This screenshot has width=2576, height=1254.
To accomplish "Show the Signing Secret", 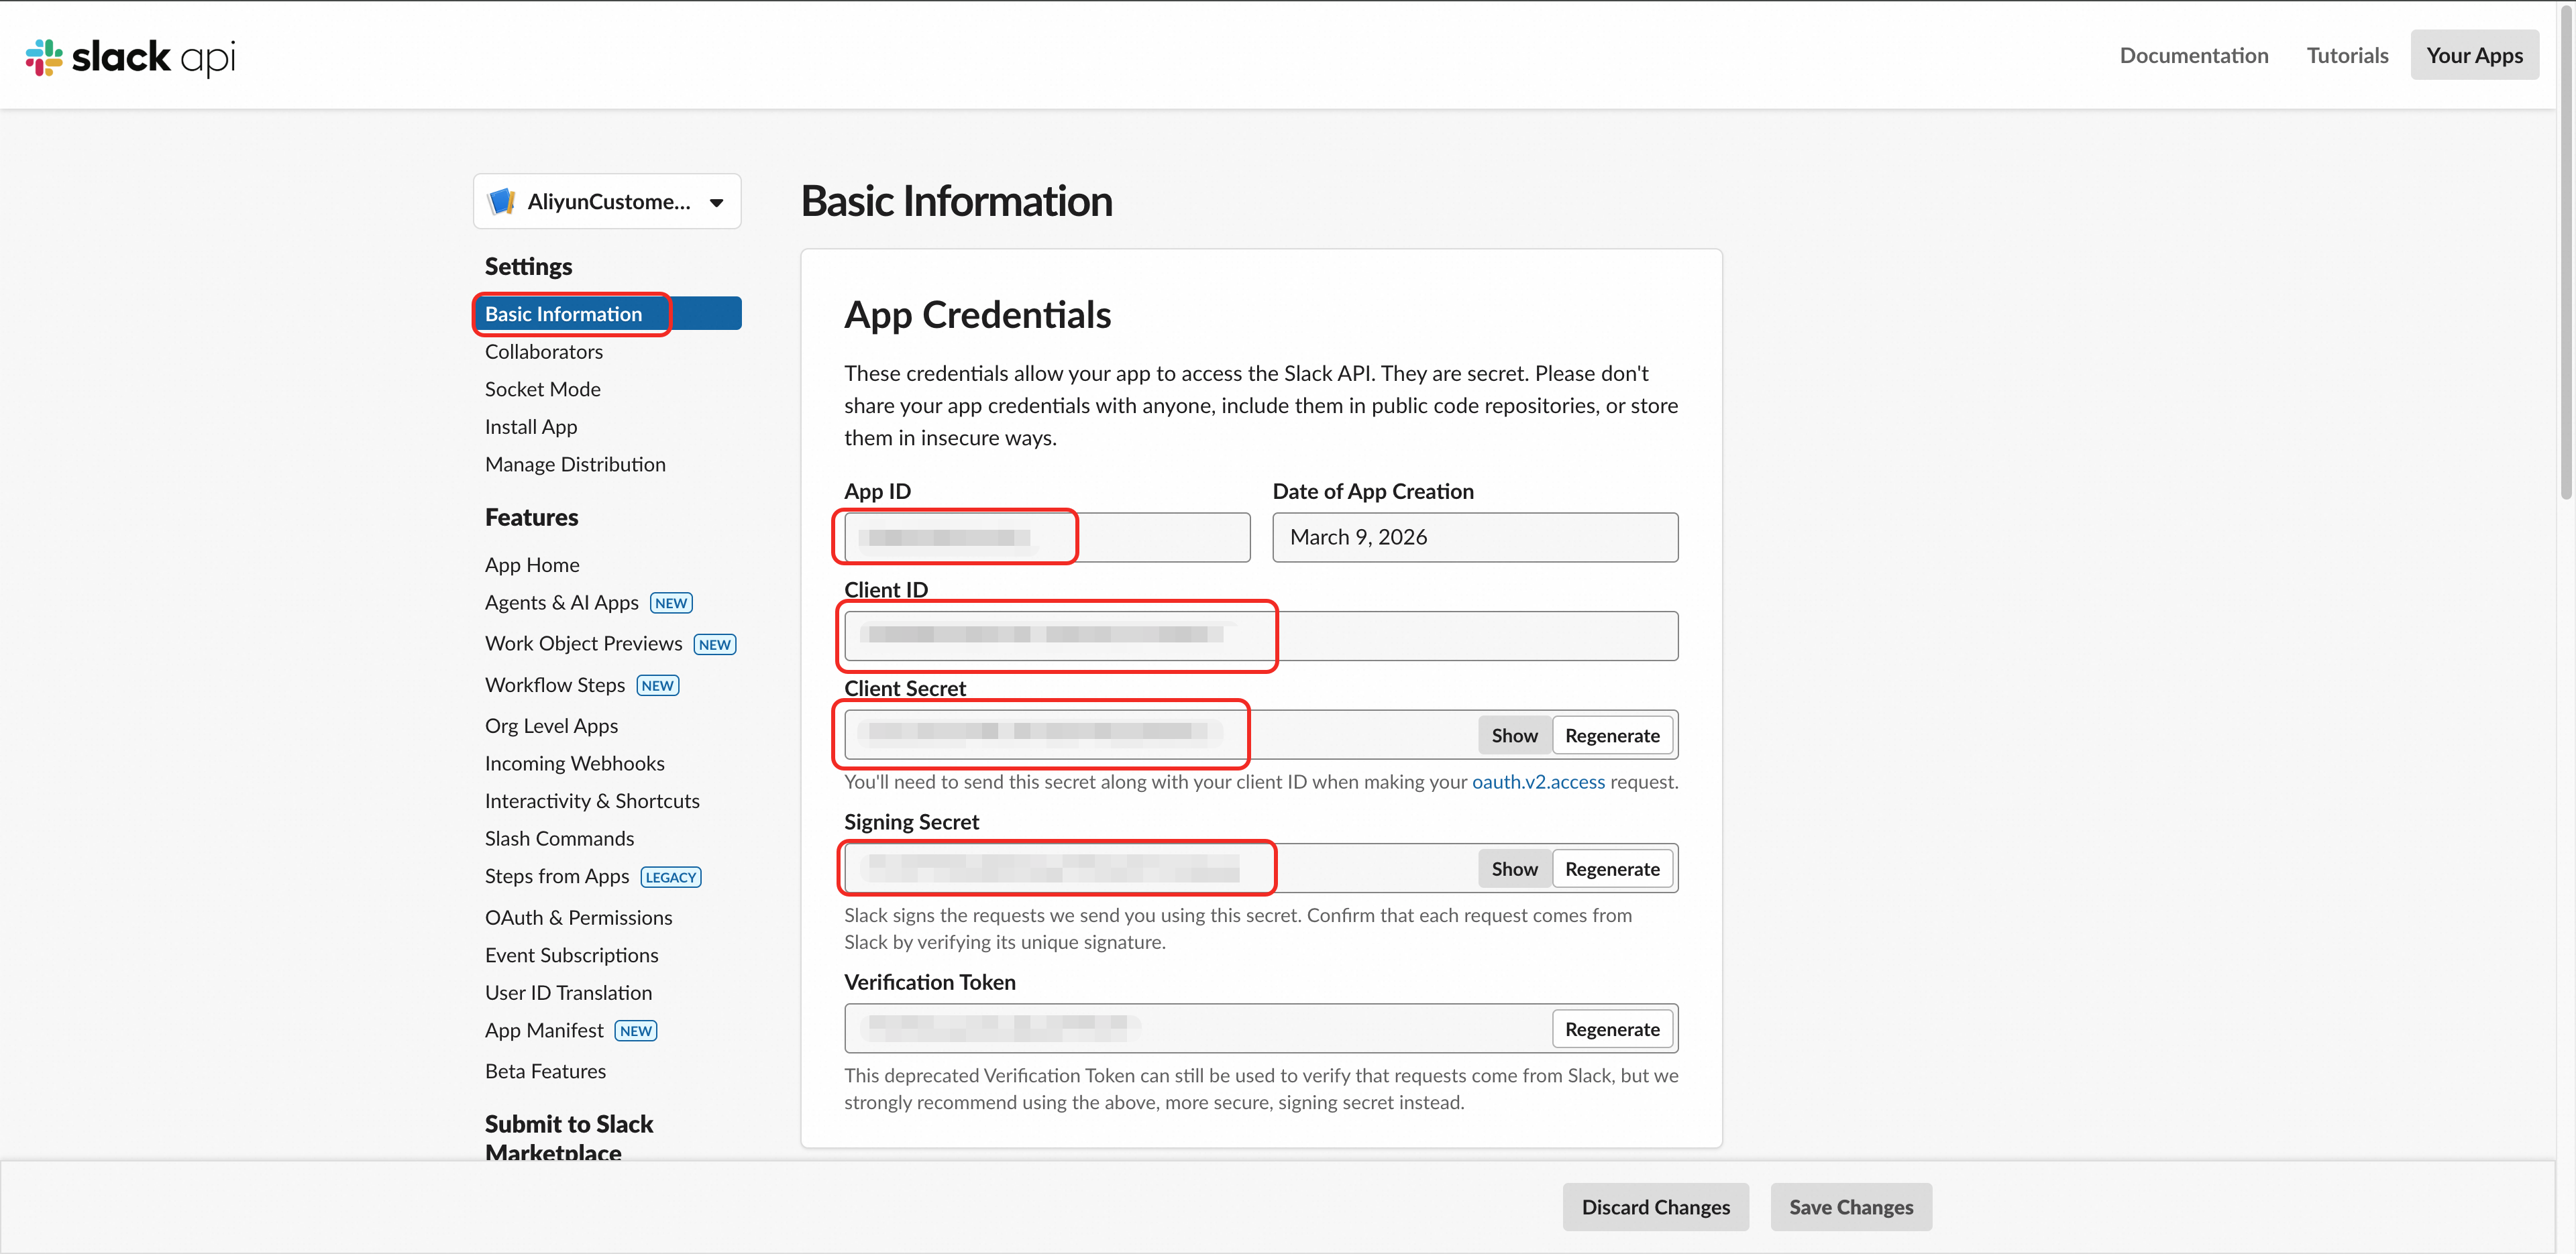I will tap(1514, 868).
